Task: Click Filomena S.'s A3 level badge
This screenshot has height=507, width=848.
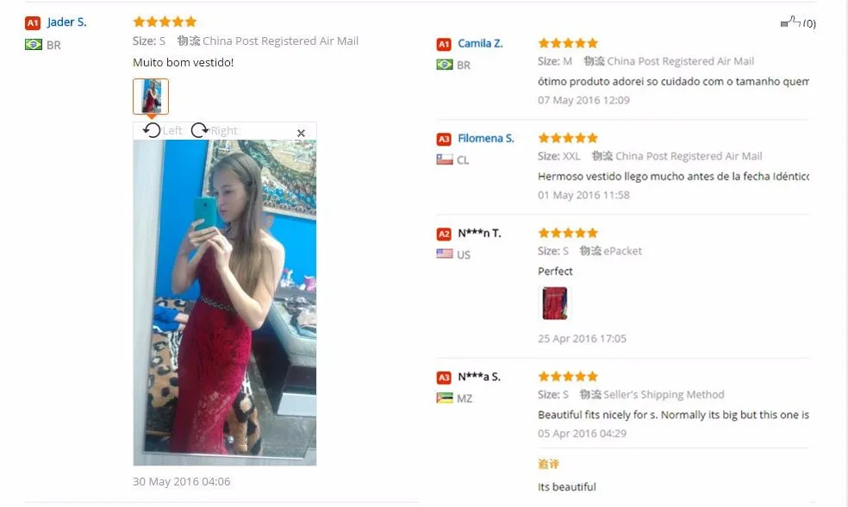Action: 444,139
